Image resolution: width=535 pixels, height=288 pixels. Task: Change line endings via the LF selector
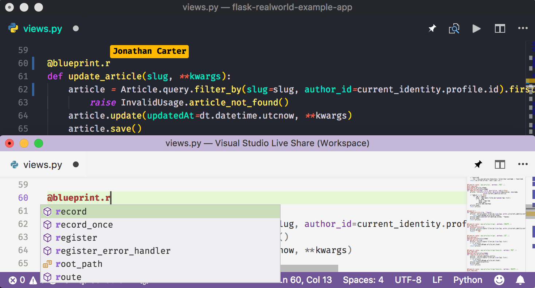pos(437,280)
